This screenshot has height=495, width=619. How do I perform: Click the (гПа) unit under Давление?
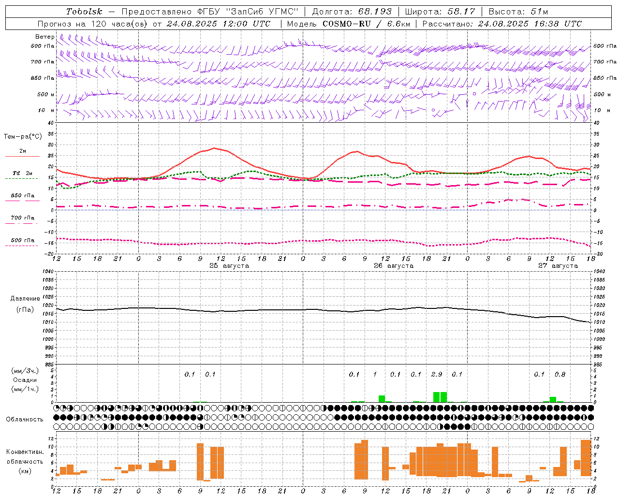click(x=25, y=309)
